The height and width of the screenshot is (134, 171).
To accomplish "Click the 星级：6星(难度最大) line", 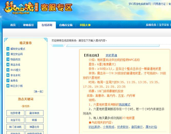I will pyautogui.click(x=102, y=64).
